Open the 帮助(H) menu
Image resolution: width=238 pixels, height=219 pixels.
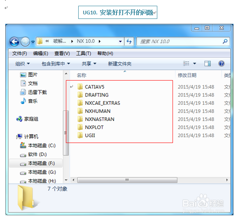click(105, 53)
